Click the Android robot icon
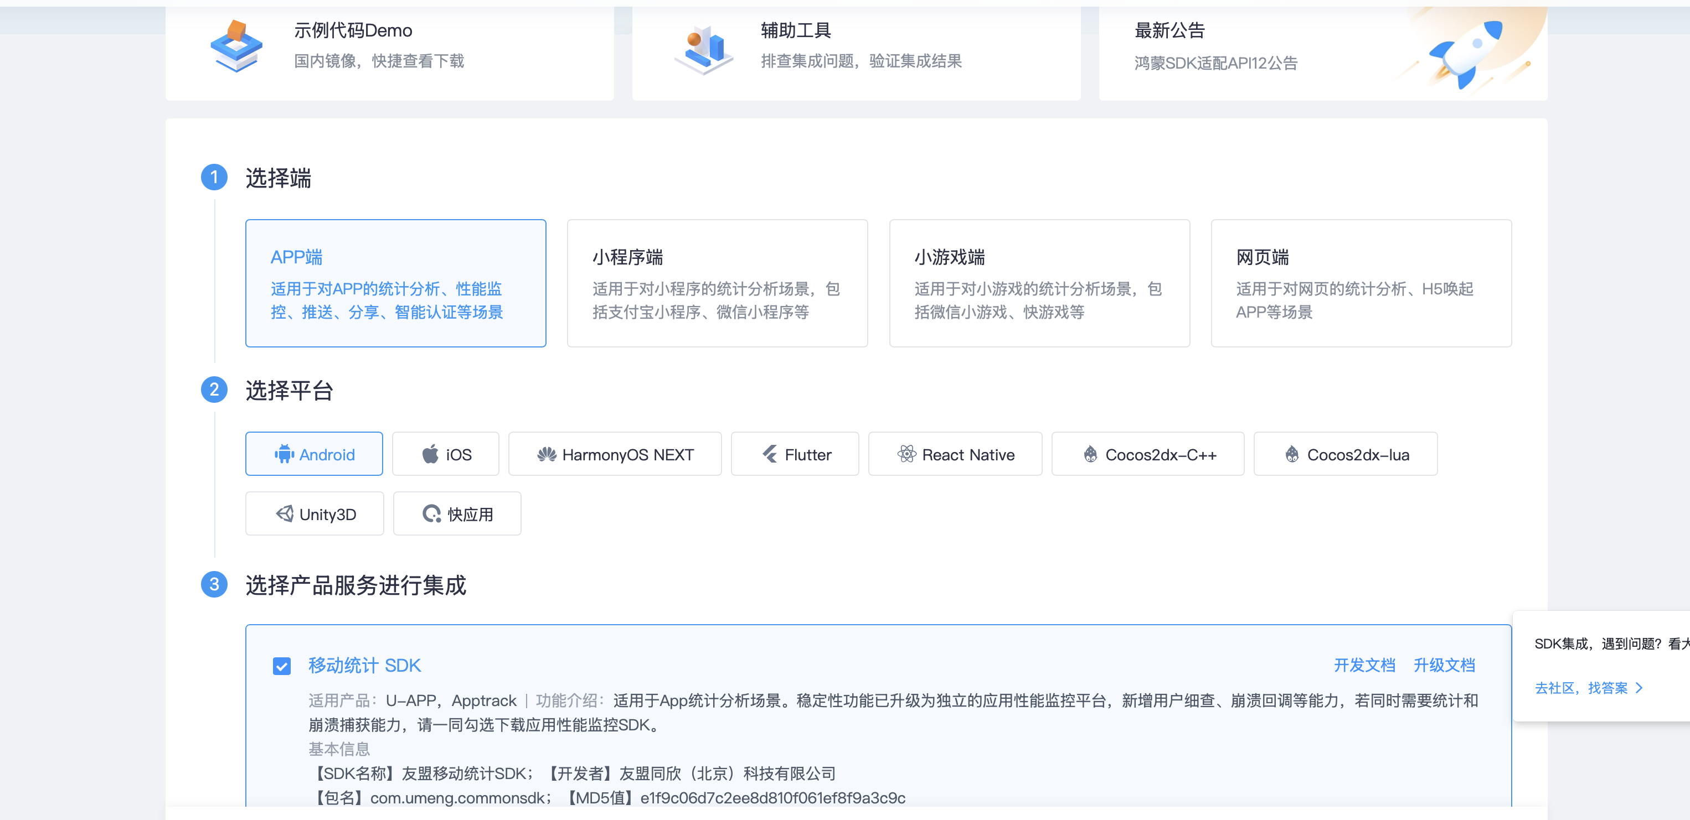Screen dimensions: 1690x820 coord(284,454)
